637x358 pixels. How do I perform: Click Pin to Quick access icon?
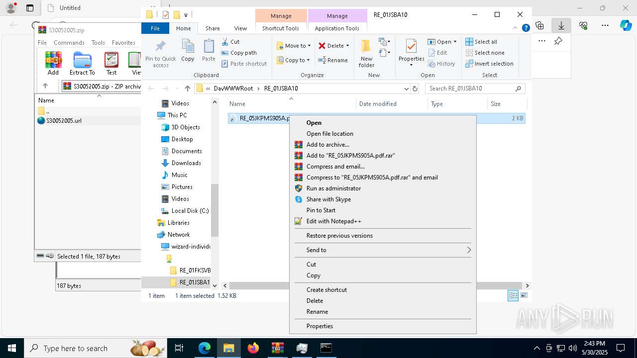tap(160, 54)
